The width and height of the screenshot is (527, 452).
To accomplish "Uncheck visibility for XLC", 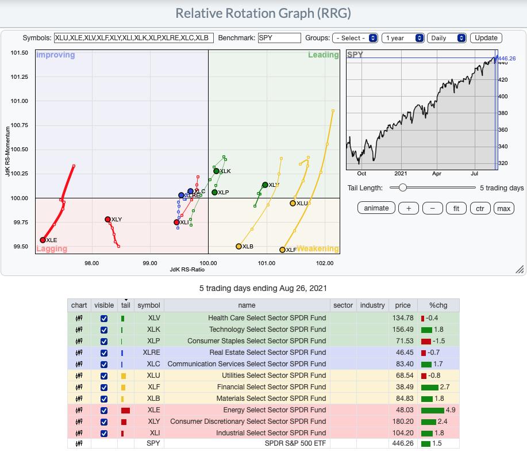I will pos(104,364).
